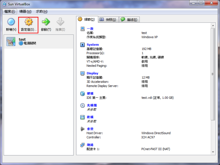220x165 pixels.
Task: Click the details scrollbar up arrow
Action: [213, 25]
